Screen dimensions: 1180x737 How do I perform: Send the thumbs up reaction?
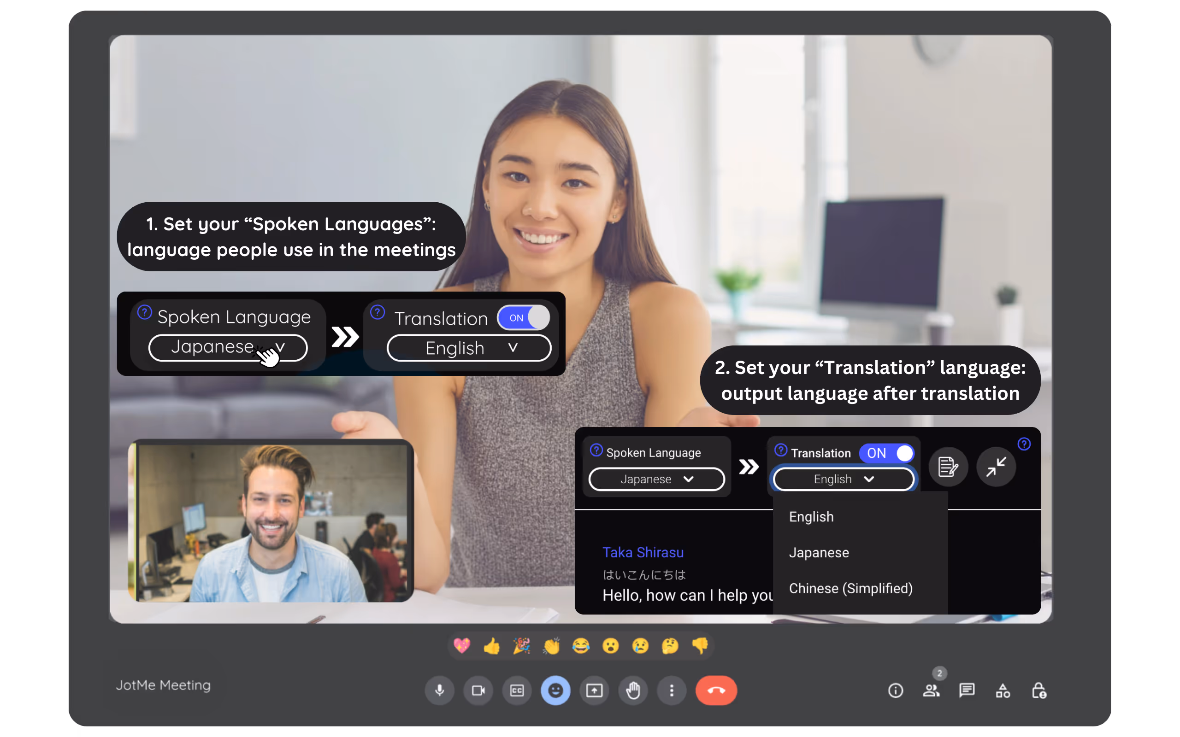(491, 646)
